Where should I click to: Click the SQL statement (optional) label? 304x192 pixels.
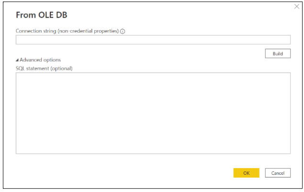pyautogui.click(x=44, y=68)
